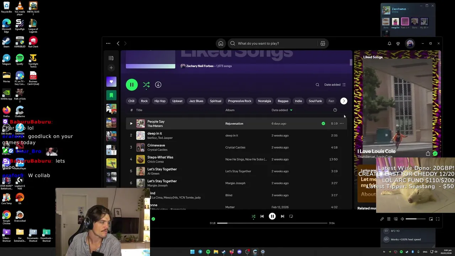The height and width of the screenshot is (256, 455).
Task: Select the Indie filter chip
Action: click(x=298, y=101)
